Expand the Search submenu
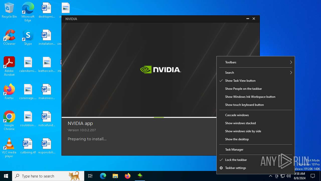 [256, 73]
